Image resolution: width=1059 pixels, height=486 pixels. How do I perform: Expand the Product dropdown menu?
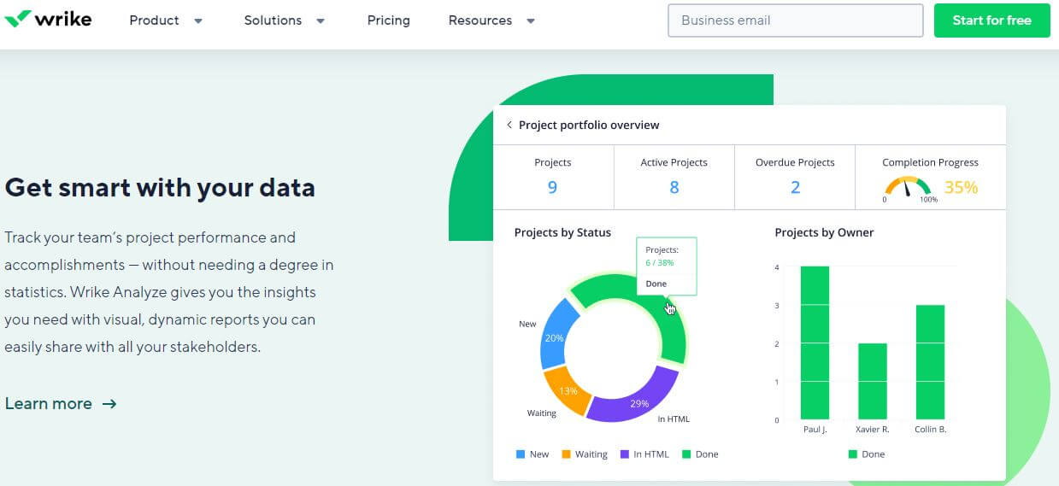166,20
